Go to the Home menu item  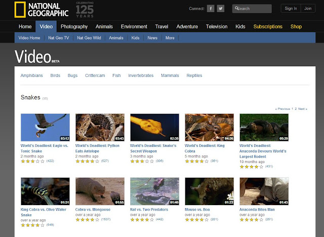[x=25, y=26]
